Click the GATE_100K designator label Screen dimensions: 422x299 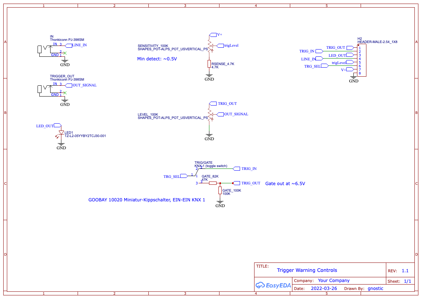click(x=232, y=190)
